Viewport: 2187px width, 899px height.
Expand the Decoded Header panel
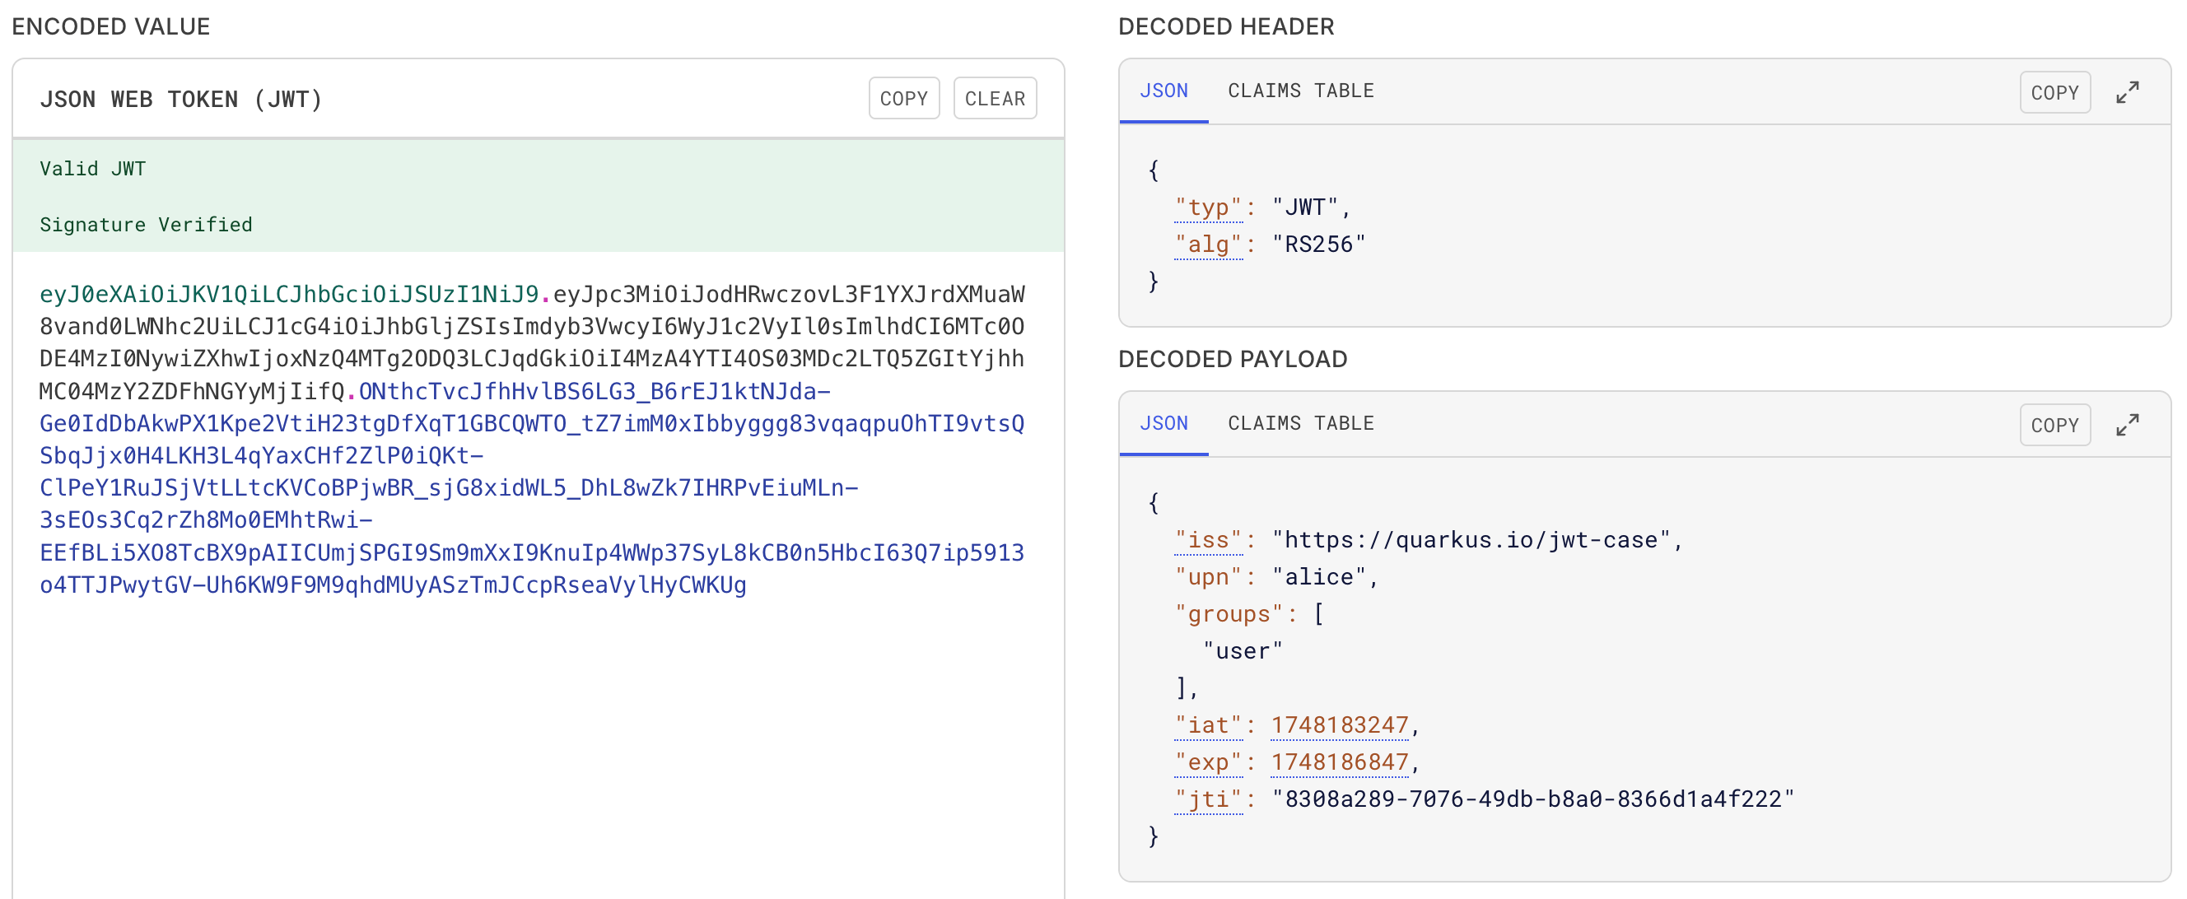coord(2127,92)
